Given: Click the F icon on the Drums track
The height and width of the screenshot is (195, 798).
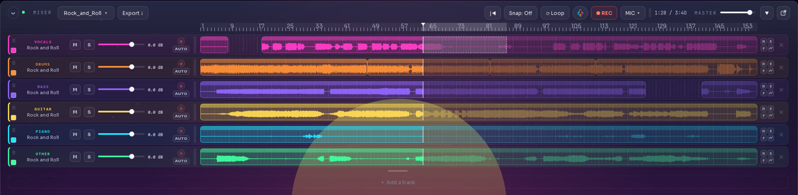Looking at the screenshot, I should click(764, 71).
